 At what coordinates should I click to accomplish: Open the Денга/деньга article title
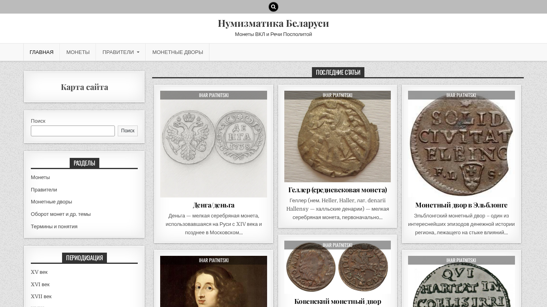click(x=213, y=205)
